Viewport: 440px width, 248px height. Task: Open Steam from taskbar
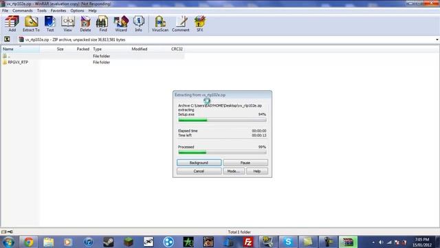click(109, 242)
